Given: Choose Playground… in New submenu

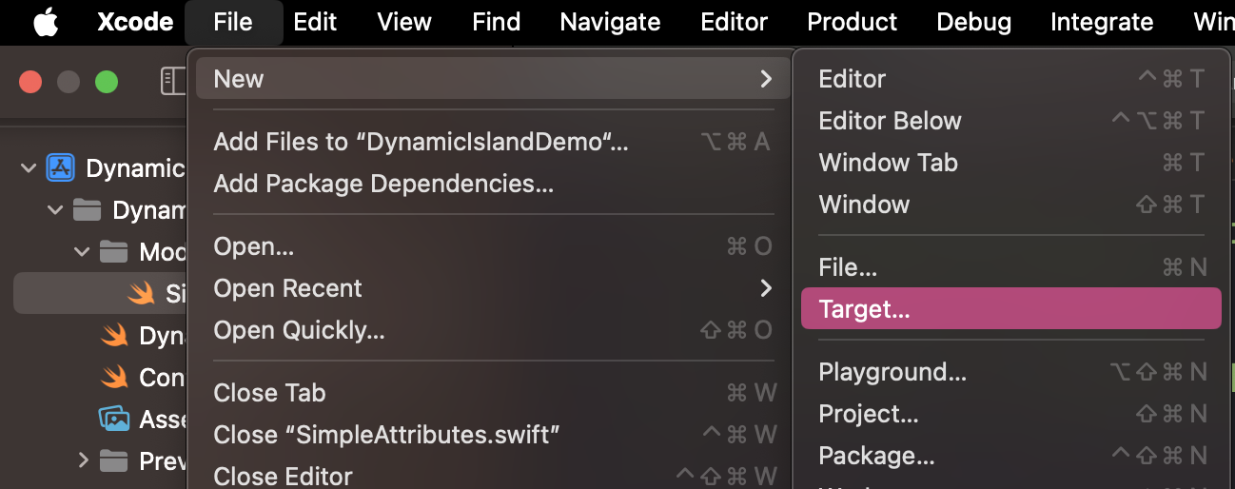Looking at the screenshot, I should point(1011,372).
